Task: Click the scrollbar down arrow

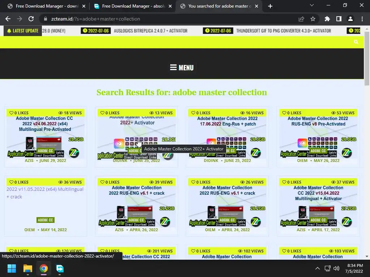Action: point(367,256)
